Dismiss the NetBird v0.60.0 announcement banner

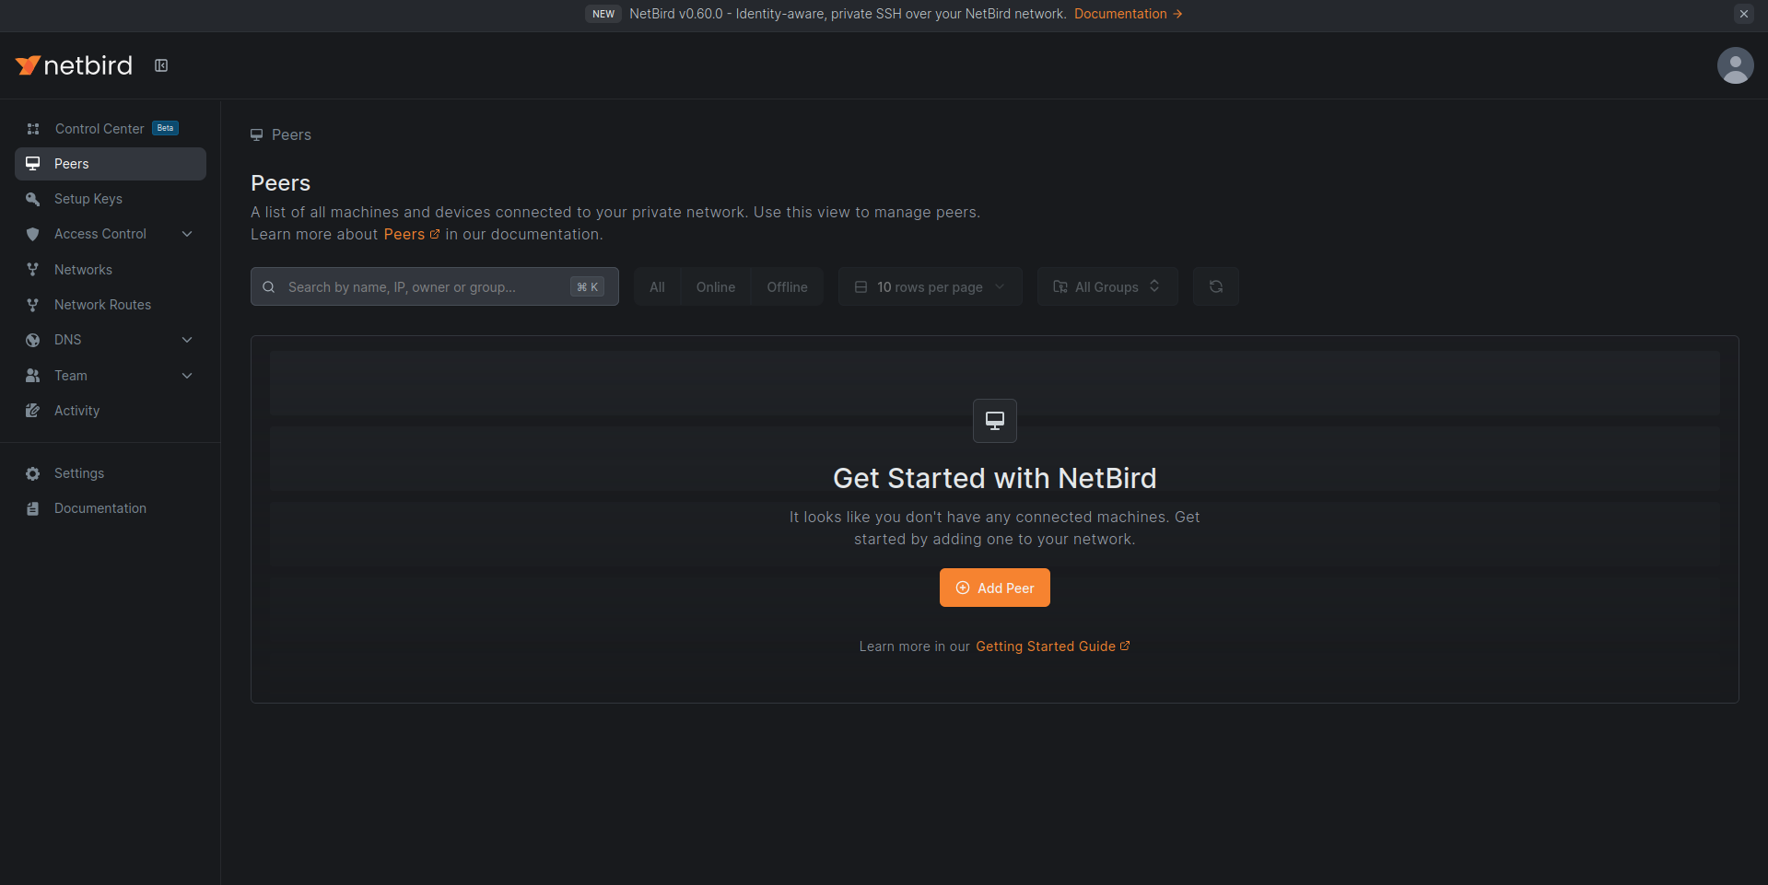(x=1743, y=14)
